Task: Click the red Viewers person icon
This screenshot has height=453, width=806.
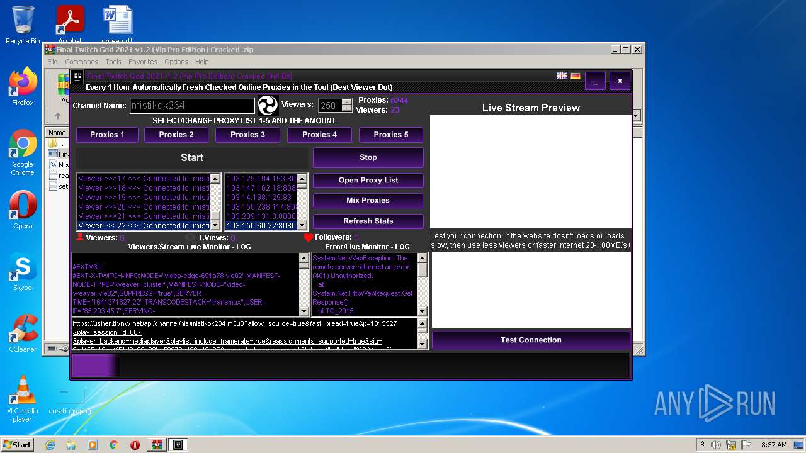Action: point(80,237)
